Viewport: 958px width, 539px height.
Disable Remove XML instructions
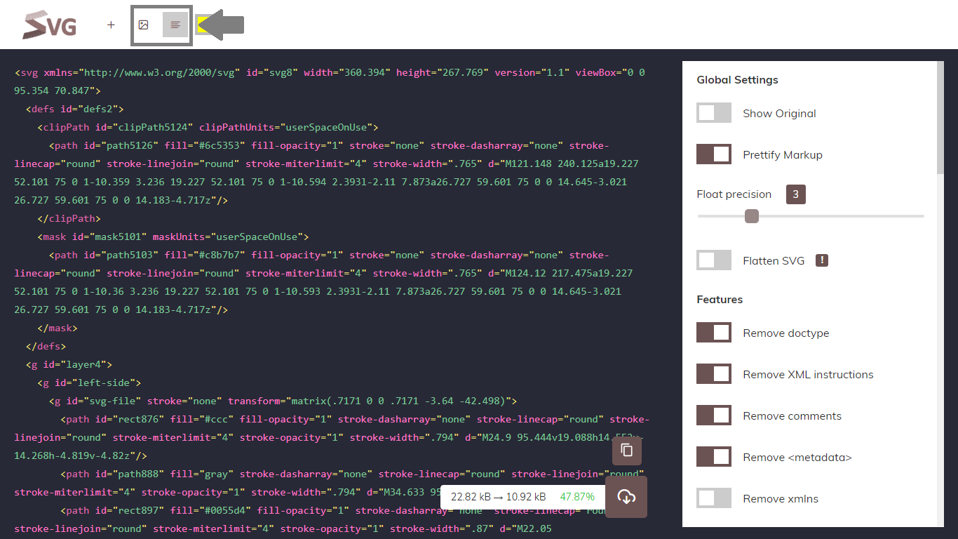(x=713, y=373)
